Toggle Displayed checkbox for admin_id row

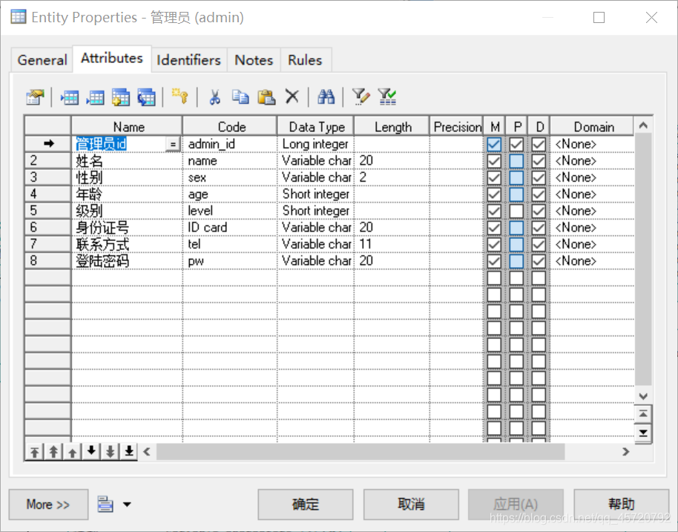[539, 145]
